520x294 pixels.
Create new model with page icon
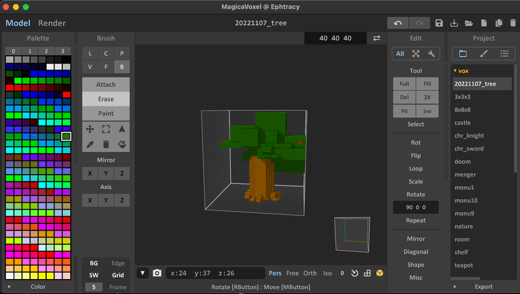(484, 23)
